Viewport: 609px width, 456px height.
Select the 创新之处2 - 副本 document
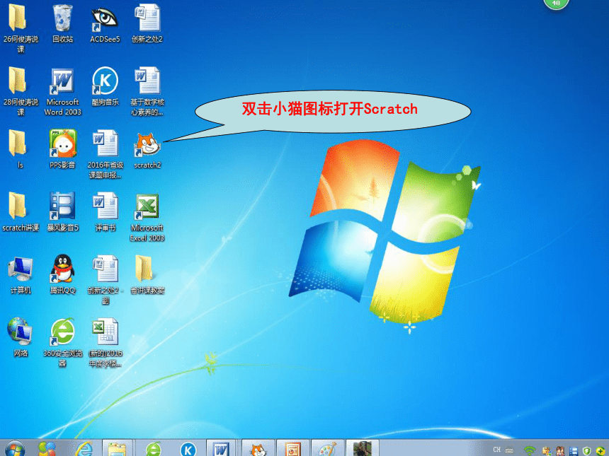pyautogui.click(x=106, y=269)
